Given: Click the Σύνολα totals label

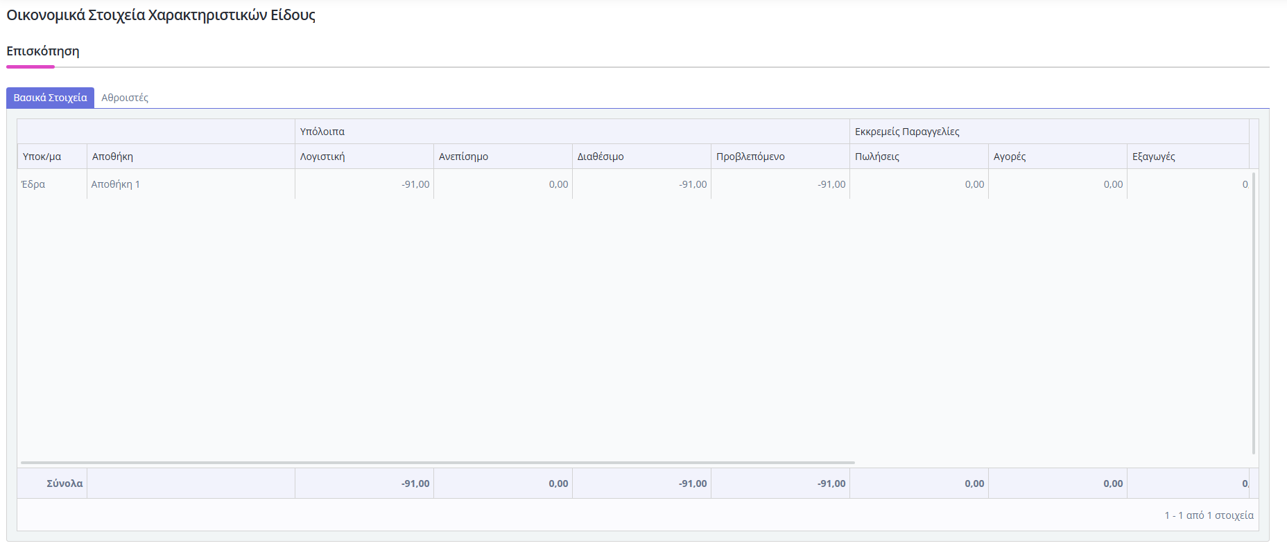Looking at the screenshot, I should (64, 484).
